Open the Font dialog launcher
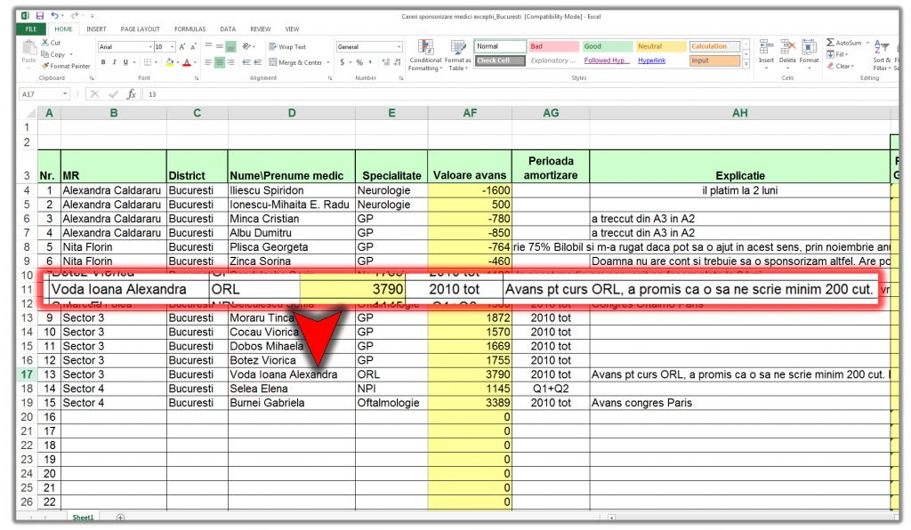This screenshot has width=911, height=530. click(197, 77)
